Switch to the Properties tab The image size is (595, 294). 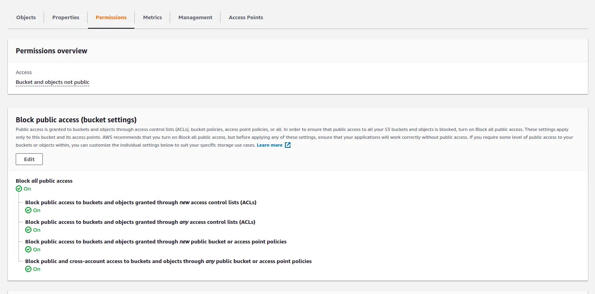tap(66, 17)
